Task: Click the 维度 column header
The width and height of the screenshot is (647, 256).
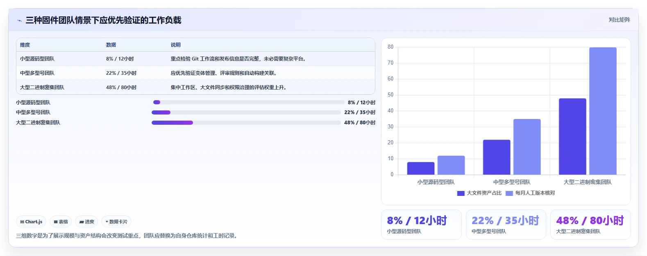Action: pyautogui.click(x=25, y=45)
